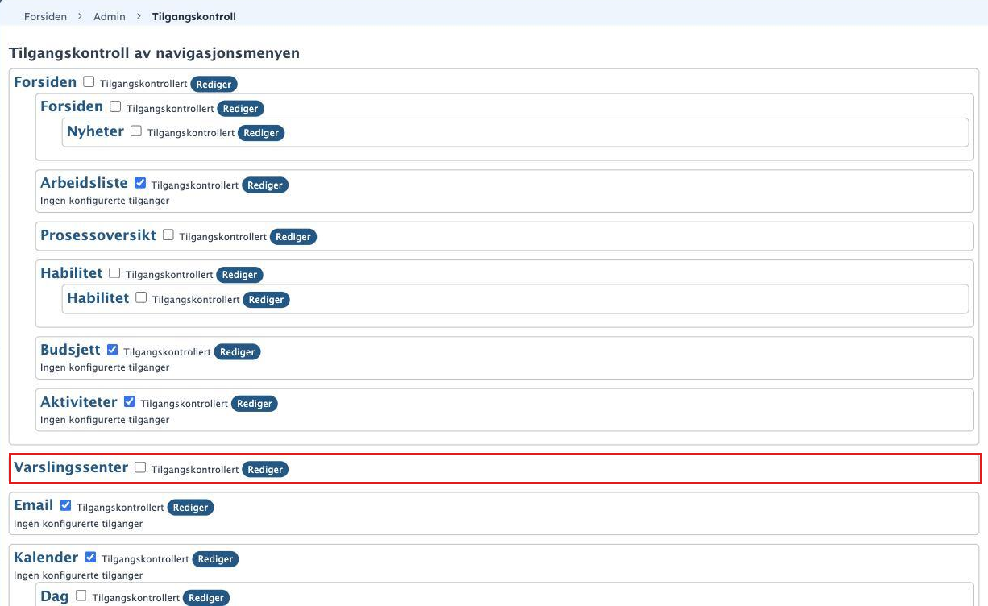Open the Admin breadcrumb link

pyautogui.click(x=110, y=16)
